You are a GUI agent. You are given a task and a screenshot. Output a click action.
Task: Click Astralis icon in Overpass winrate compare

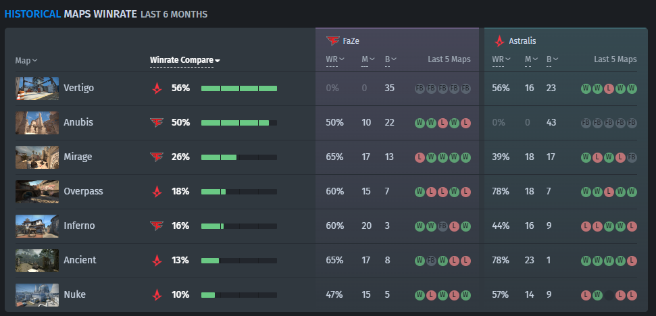(157, 192)
